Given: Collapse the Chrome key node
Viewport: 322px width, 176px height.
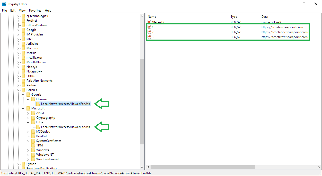Looking at the screenshot, I should 28,99.
